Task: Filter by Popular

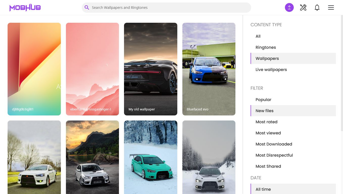Action: pos(293,100)
